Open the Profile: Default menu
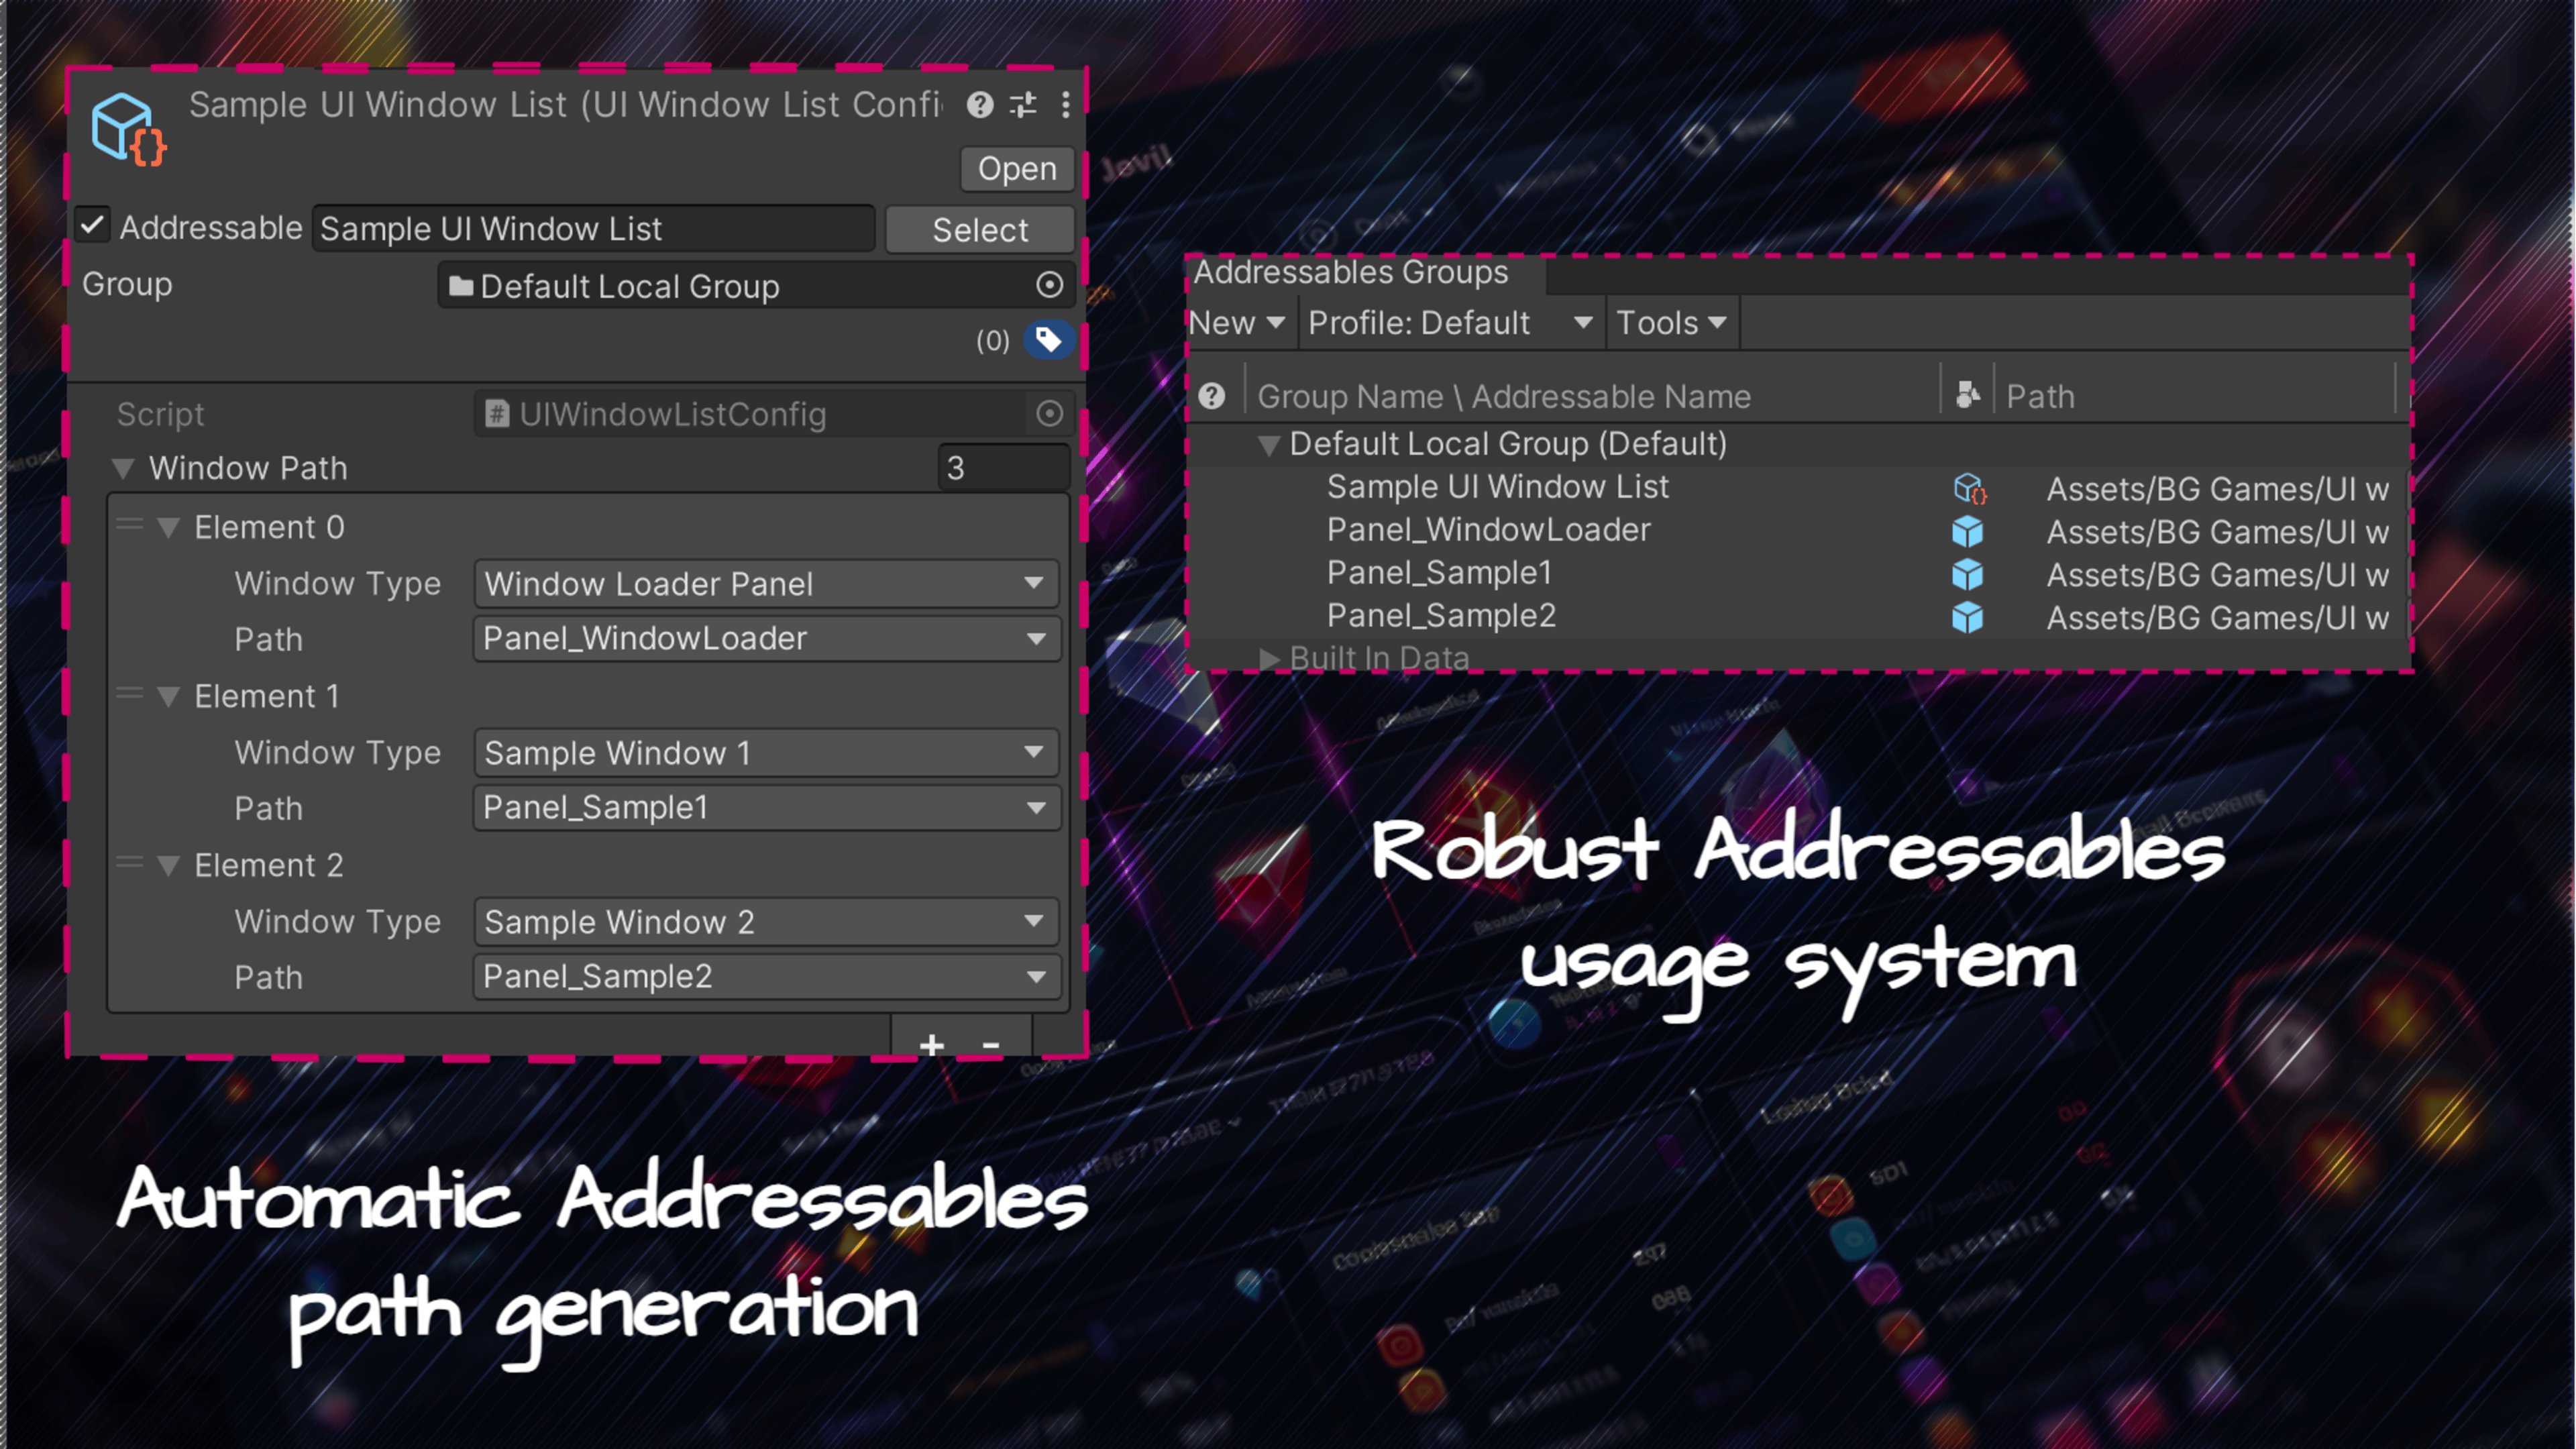Viewport: 2576px width, 1449px height. coord(1451,323)
